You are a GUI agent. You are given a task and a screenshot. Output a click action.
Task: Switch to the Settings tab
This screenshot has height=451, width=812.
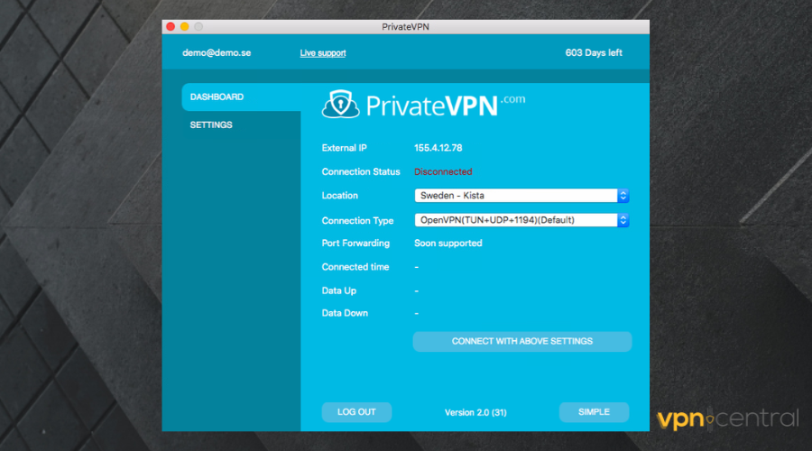pyautogui.click(x=241, y=124)
